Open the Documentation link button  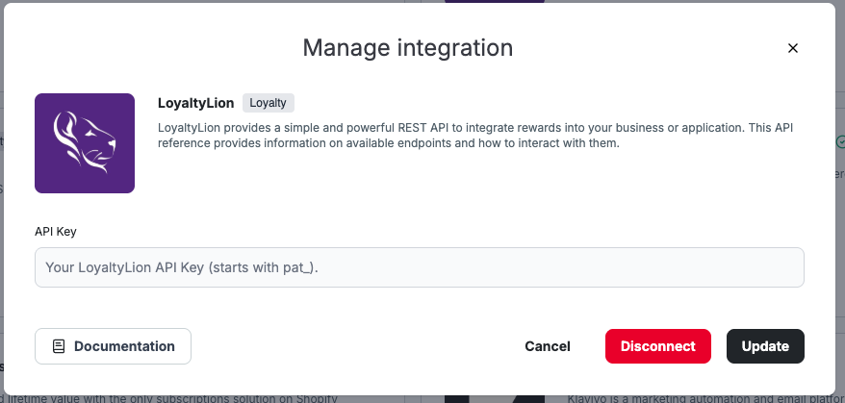[113, 346]
